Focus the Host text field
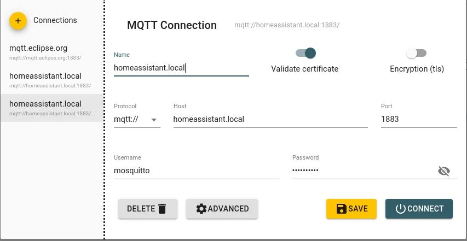Screen dimensions: 467x241 click(270, 120)
